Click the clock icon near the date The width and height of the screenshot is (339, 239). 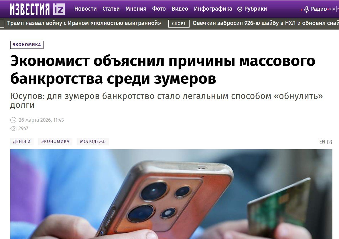(13, 120)
